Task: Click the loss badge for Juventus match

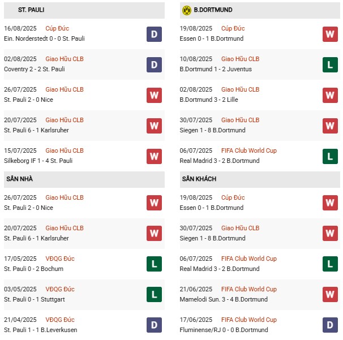Action: tap(330, 64)
